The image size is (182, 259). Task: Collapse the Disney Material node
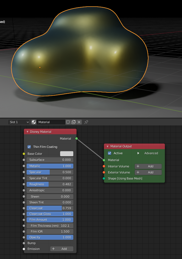[27, 132]
